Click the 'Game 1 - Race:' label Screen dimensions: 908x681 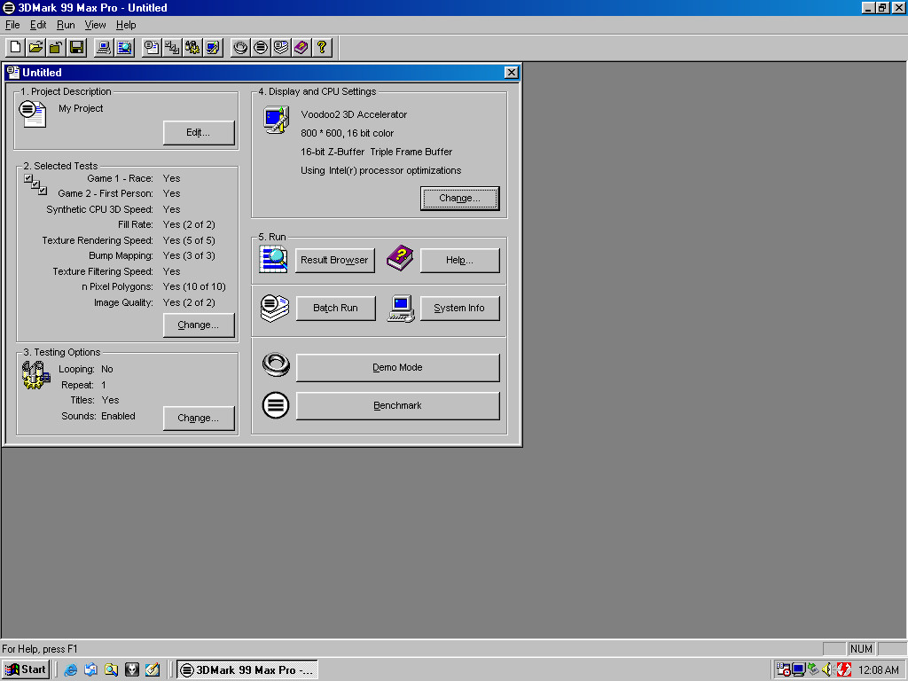point(120,178)
